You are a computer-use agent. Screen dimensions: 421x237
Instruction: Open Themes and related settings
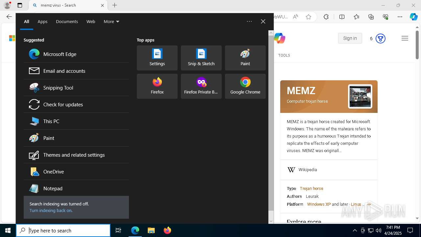pyautogui.click(x=76, y=155)
